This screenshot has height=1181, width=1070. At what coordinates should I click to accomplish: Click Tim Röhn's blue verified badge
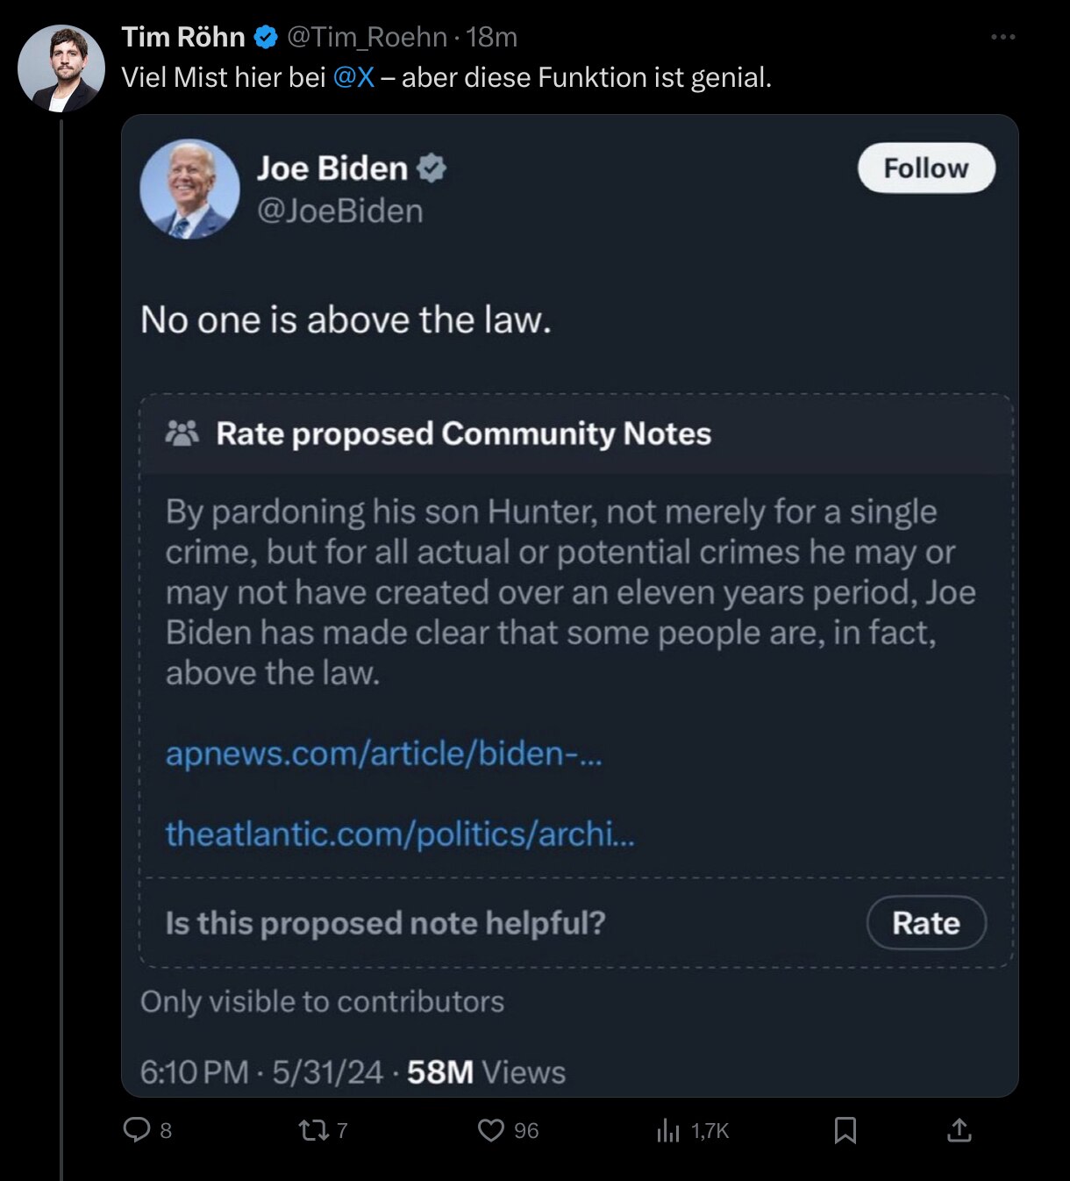click(266, 37)
